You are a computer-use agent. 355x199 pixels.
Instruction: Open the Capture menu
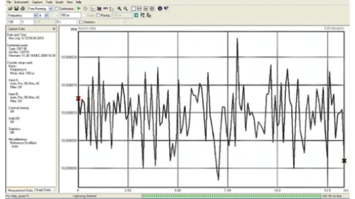[x=37, y=2]
